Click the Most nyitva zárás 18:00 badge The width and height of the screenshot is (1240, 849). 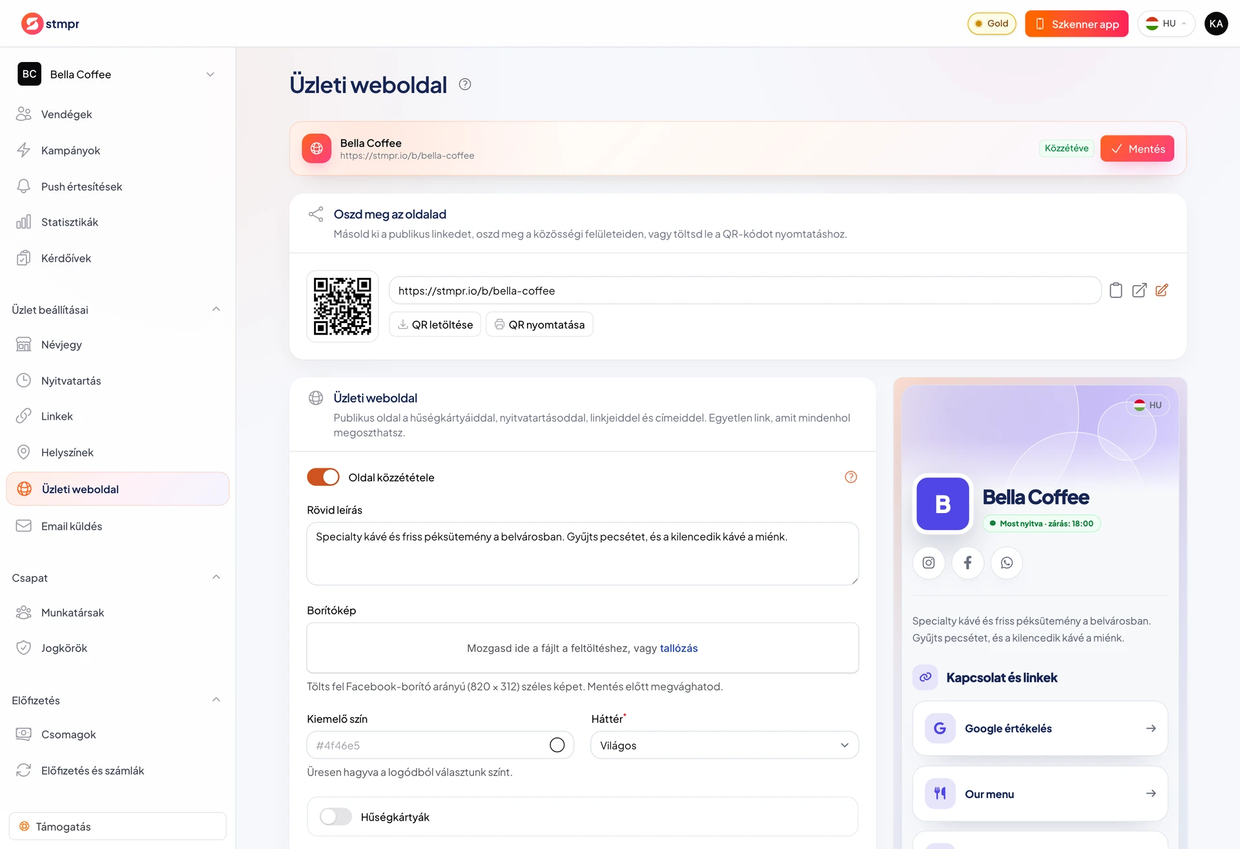[1042, 523]
